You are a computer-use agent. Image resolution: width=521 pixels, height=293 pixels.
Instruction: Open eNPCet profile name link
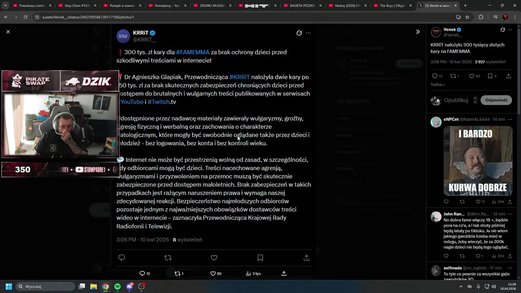point(451,119)
